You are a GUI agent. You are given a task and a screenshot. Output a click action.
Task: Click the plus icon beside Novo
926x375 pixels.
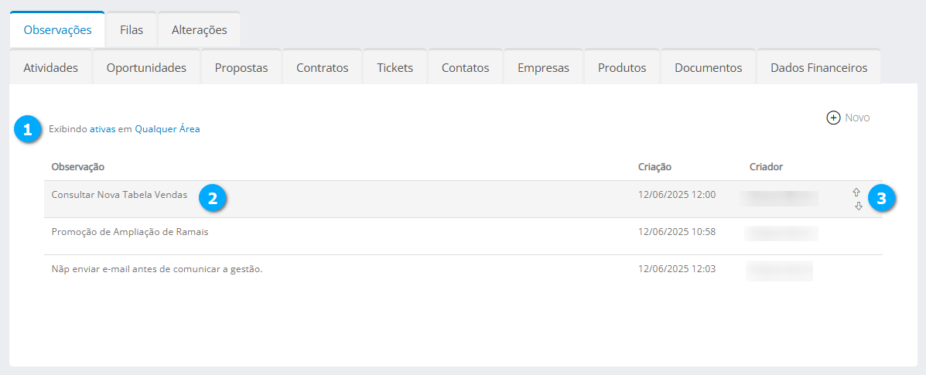833,118
